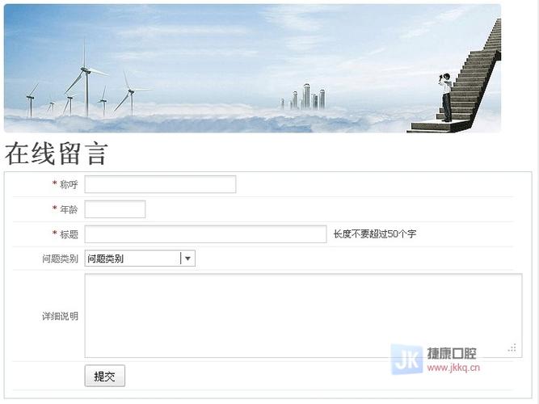Select the 标题 text field

tap(205, 234)
